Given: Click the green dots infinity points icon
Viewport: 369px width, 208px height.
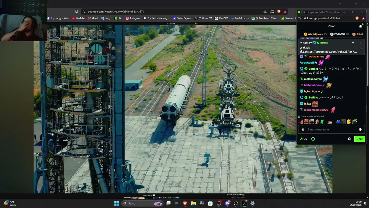Looking at the screenshot, I should coord(304,139).
